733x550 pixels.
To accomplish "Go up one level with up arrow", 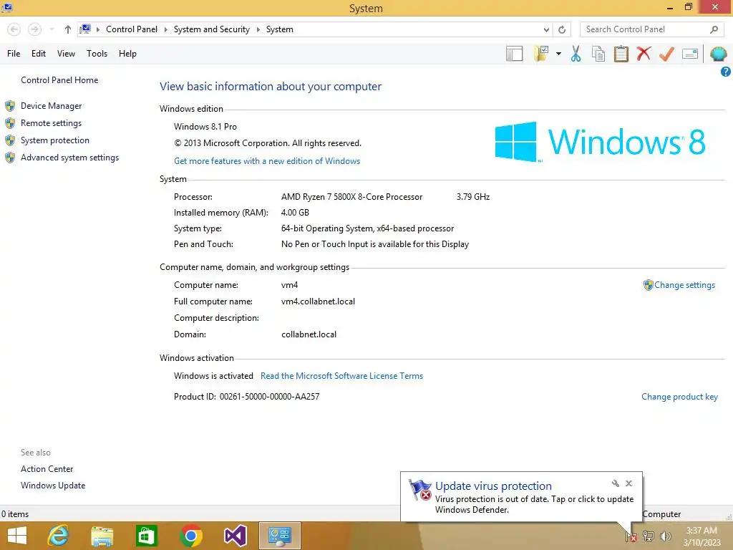I will [68, 29].
